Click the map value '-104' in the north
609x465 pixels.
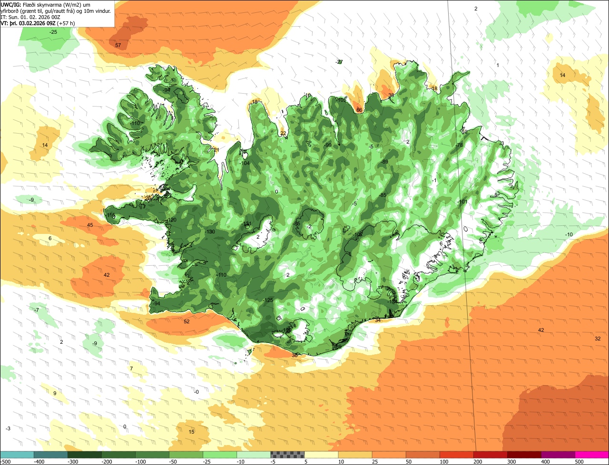click(x=245, y=163)
